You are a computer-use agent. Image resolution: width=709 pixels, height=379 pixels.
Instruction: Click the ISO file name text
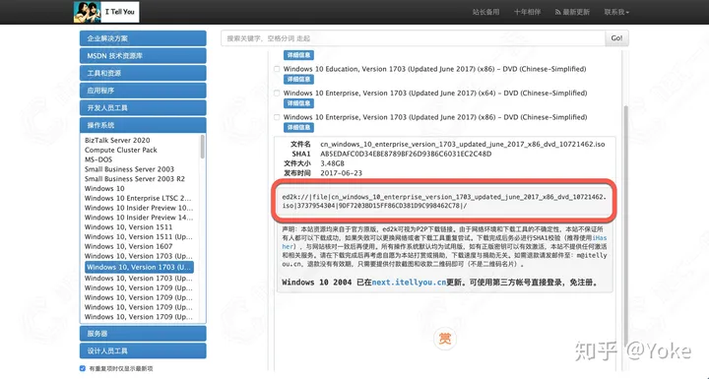pyautogui.click(x=462, y=145)
